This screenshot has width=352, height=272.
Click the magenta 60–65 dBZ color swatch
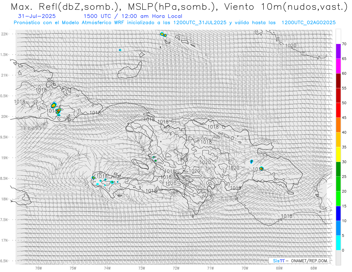point(338,66)
